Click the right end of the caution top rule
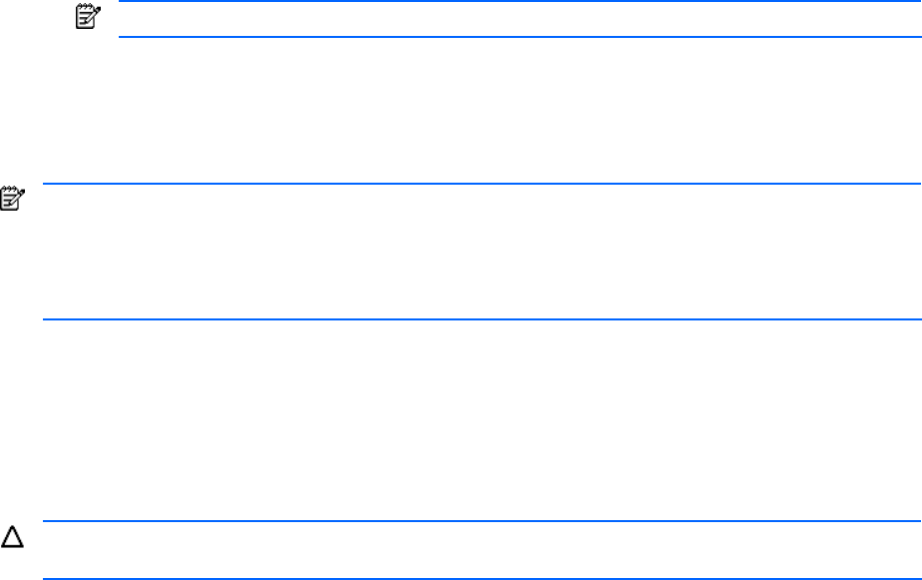The height and width of the screenshot is (580, 922). click(x=913, y=520)
